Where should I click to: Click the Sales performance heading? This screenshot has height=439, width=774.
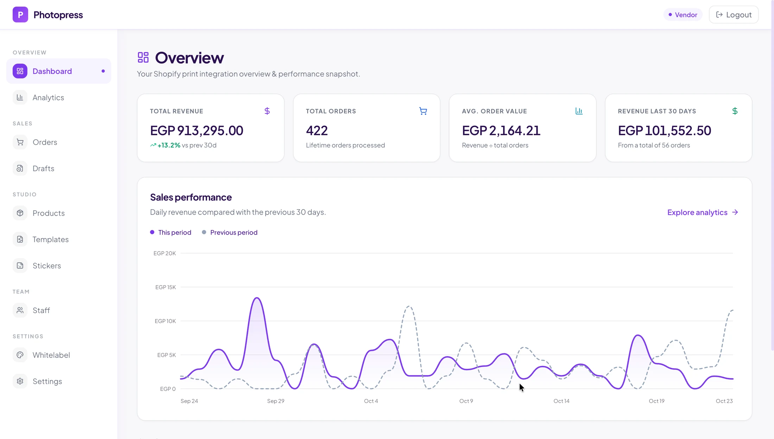coord(191,197)
